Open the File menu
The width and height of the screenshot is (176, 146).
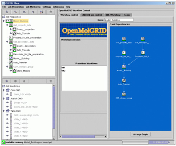[x=4, y=7]
